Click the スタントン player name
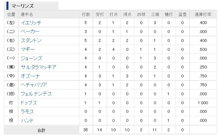 [31, 40]
